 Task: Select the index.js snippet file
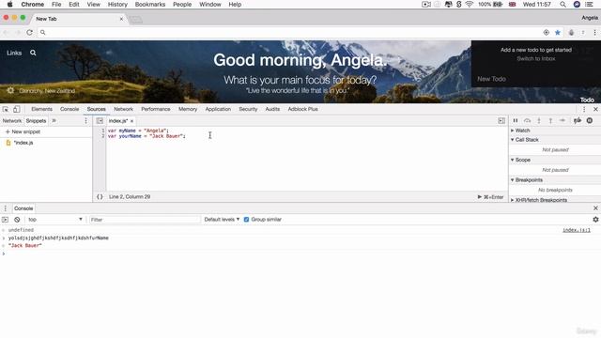(x=23, y=143)
